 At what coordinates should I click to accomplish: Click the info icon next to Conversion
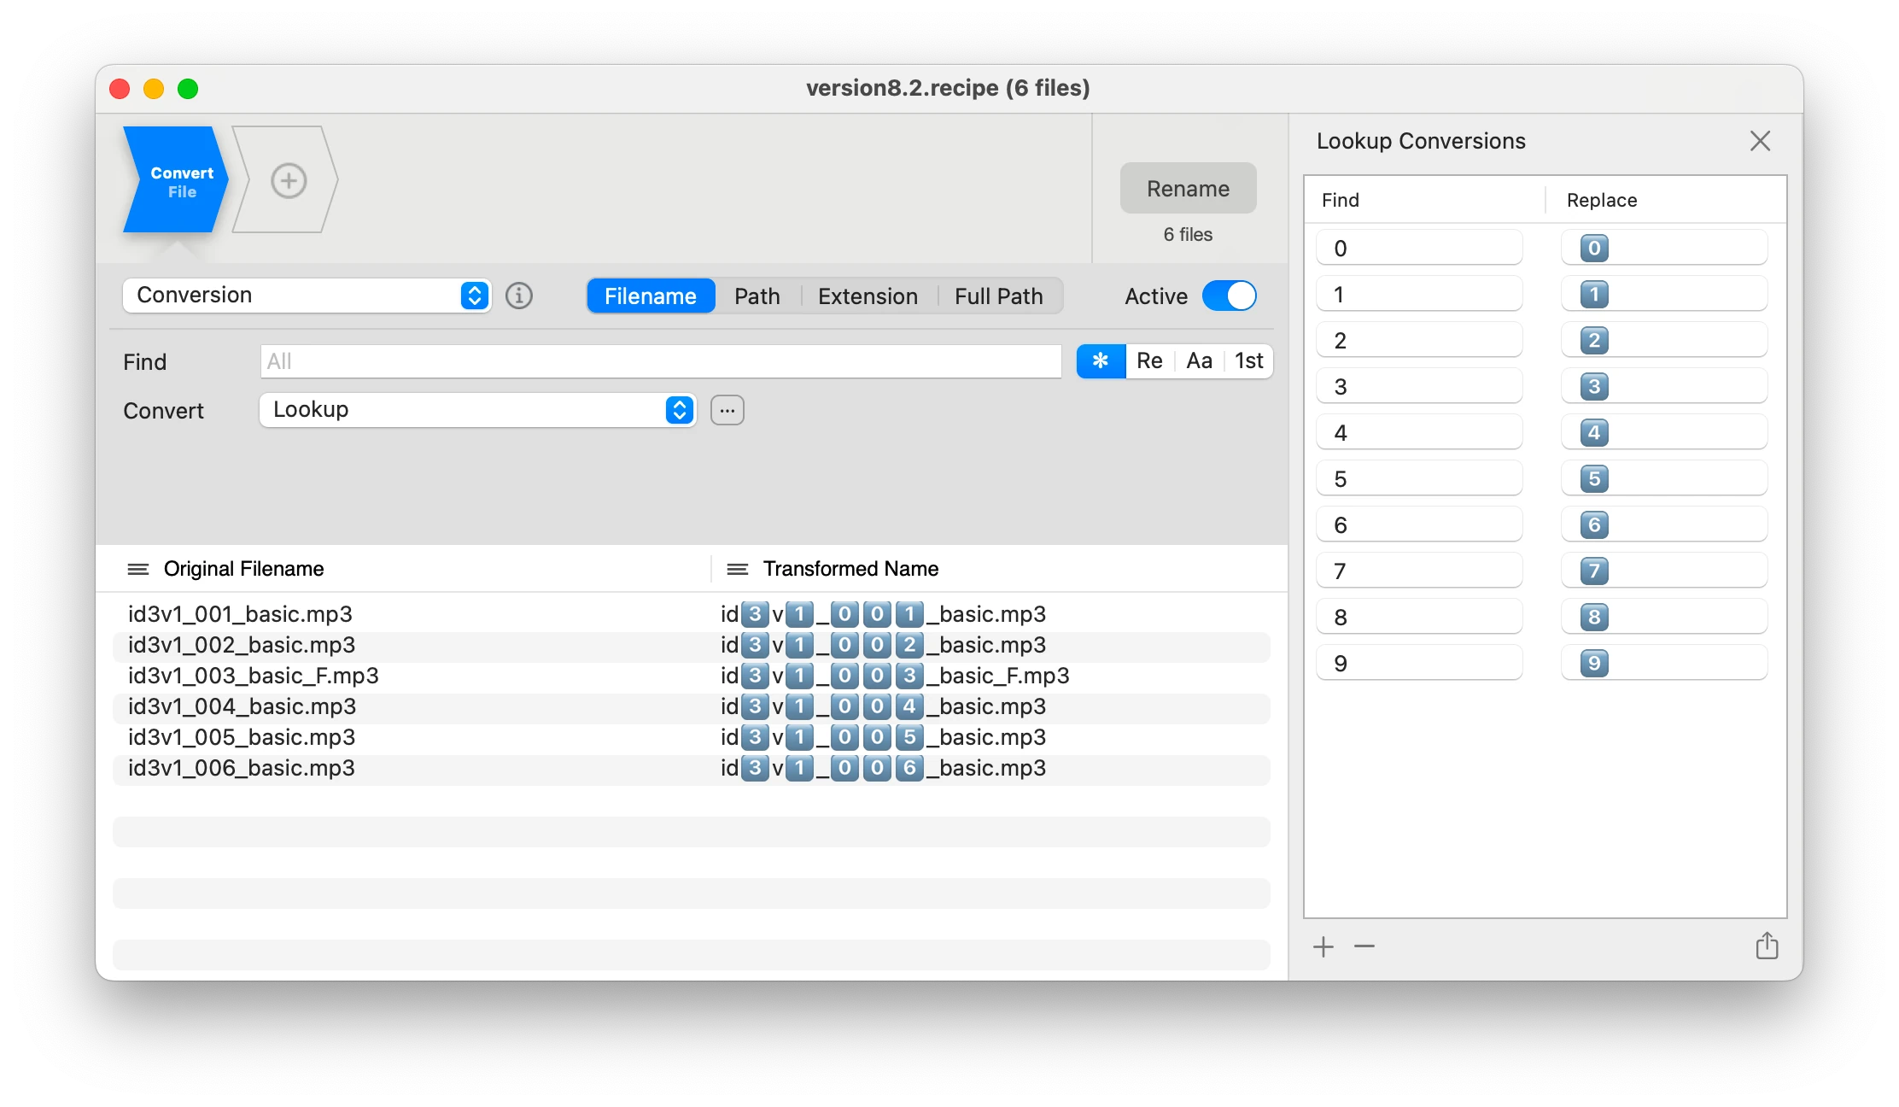pyautogui.click(x=519, y=296)
